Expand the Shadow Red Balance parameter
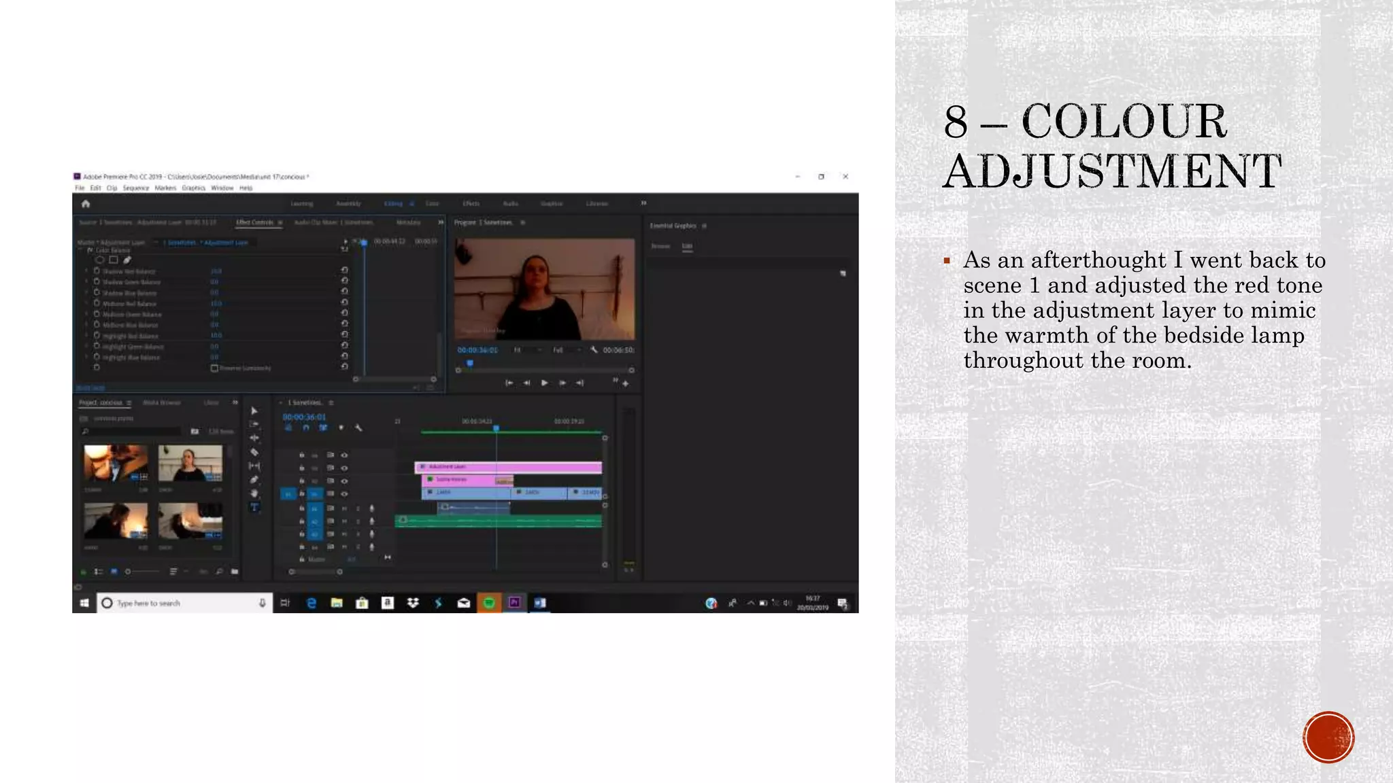Image resolution: width=1393 pixels, height=783 pixels. pos(86,271)
